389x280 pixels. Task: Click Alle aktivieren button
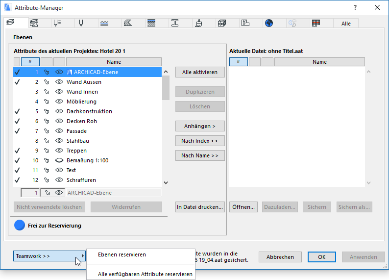(200, 72)
